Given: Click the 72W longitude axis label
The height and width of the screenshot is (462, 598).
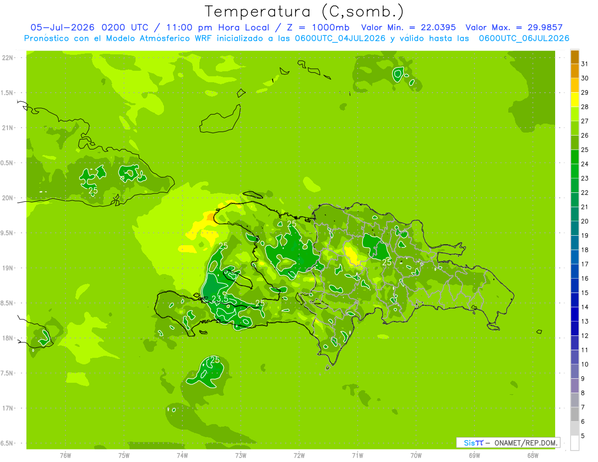Looking at the screenshot, I should pos(299,455).
